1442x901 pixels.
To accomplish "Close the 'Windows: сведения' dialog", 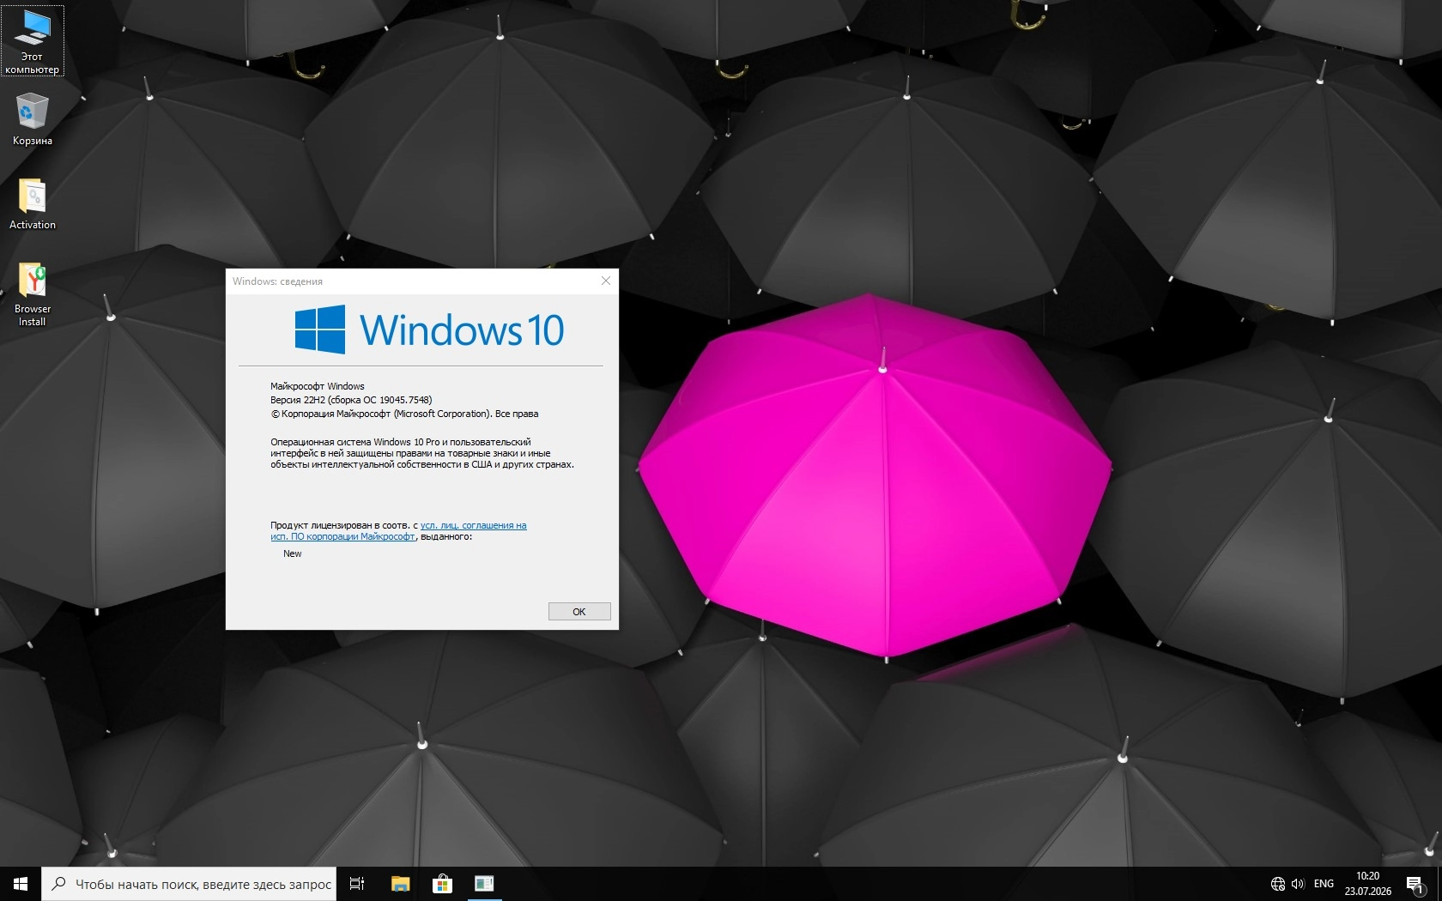I will (606, 281).
